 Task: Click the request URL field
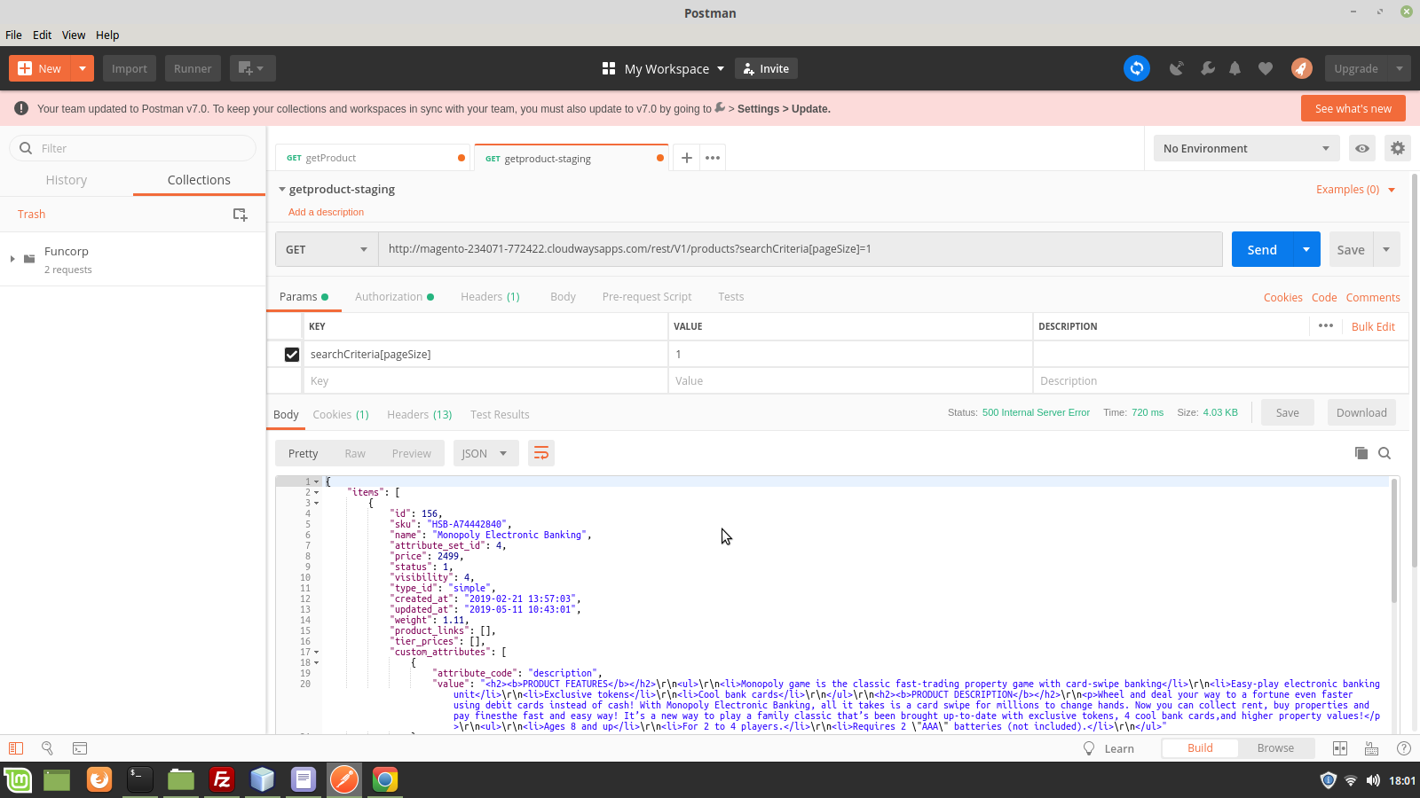[799, 249]
